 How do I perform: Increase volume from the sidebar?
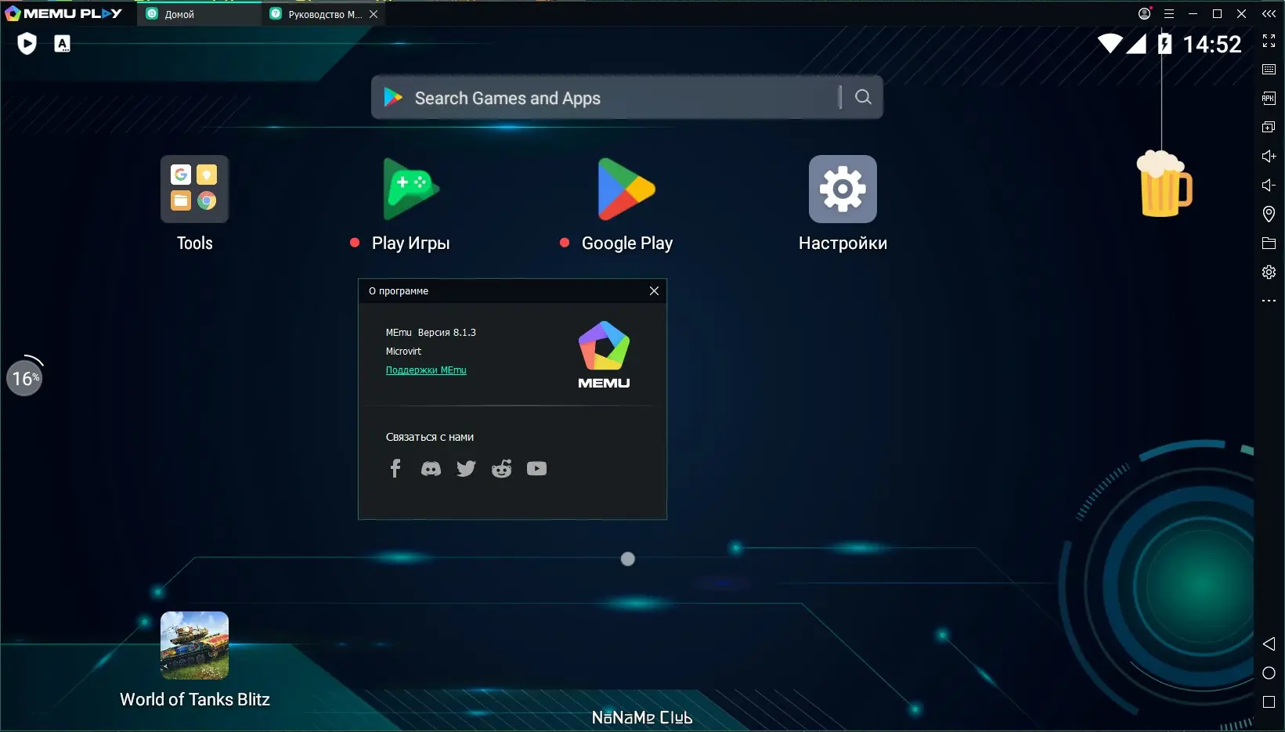(x=1269, y=156)
